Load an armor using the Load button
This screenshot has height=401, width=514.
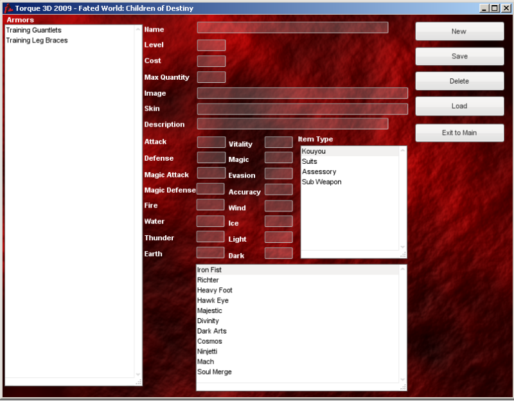click(x=459, y=105)
